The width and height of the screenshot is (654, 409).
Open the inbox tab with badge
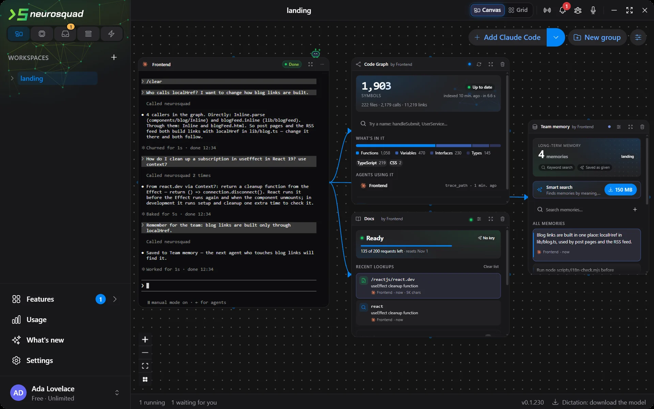tap(65, 34)
